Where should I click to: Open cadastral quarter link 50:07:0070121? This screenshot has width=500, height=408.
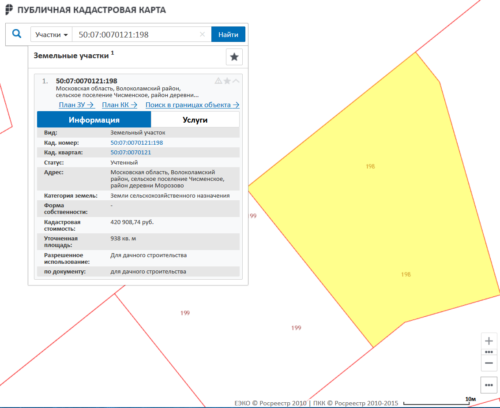[131, 152]
